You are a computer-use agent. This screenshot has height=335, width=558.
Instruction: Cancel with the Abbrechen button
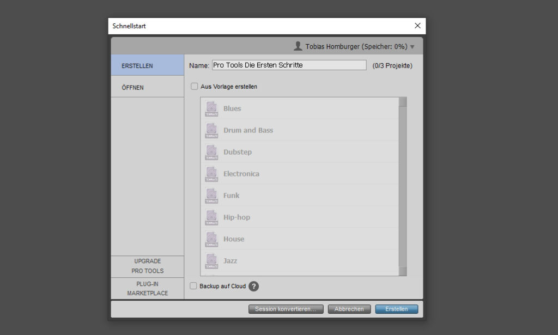point(349,309)
